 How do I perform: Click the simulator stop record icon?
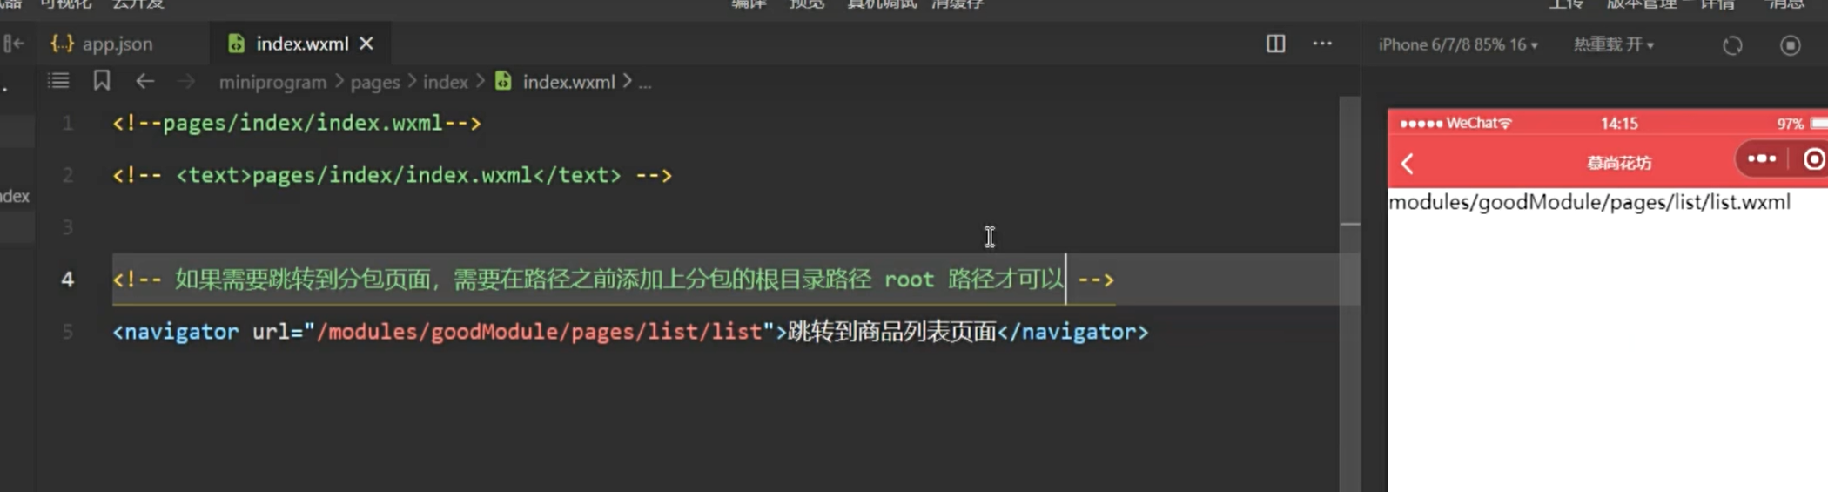(1790, 45)
